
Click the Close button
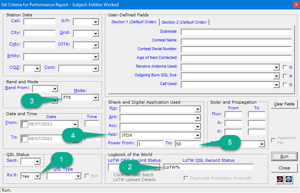(x=284, y=168)
